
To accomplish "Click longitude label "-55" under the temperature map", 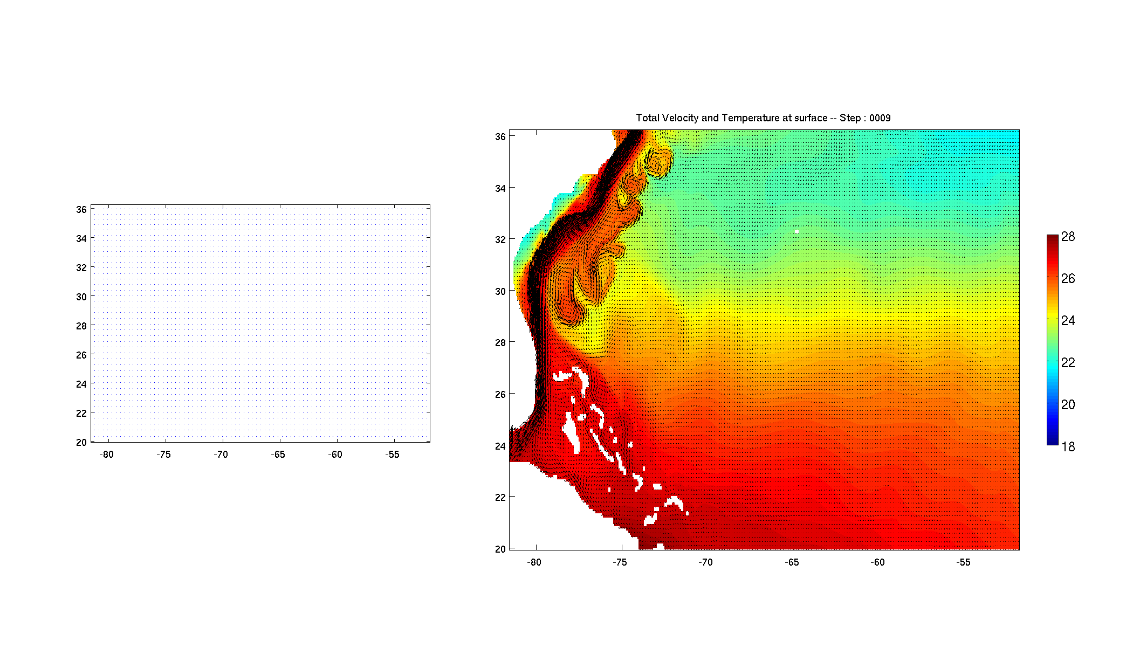I will (x=963, y=562).
